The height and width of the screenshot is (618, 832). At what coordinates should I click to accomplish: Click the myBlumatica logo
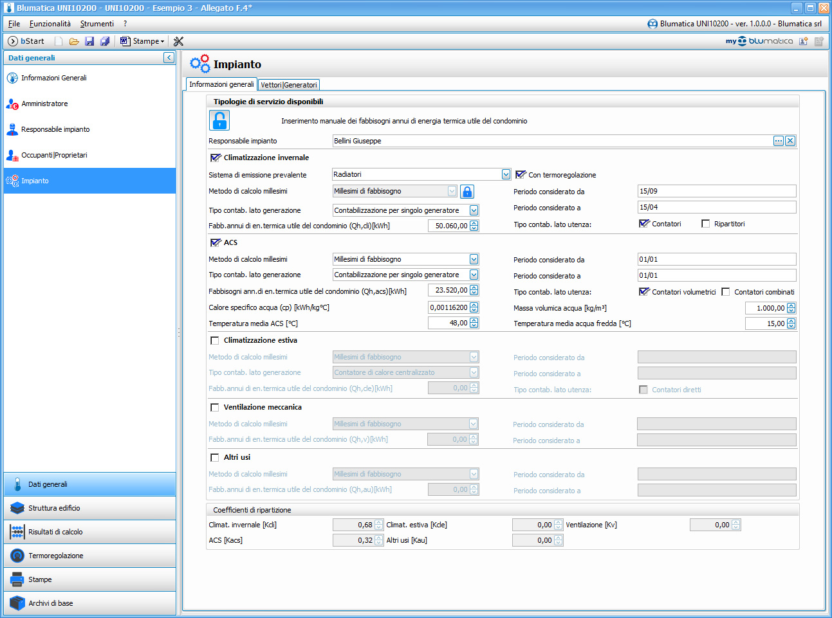pyautogui.click(x=759, y=41)
